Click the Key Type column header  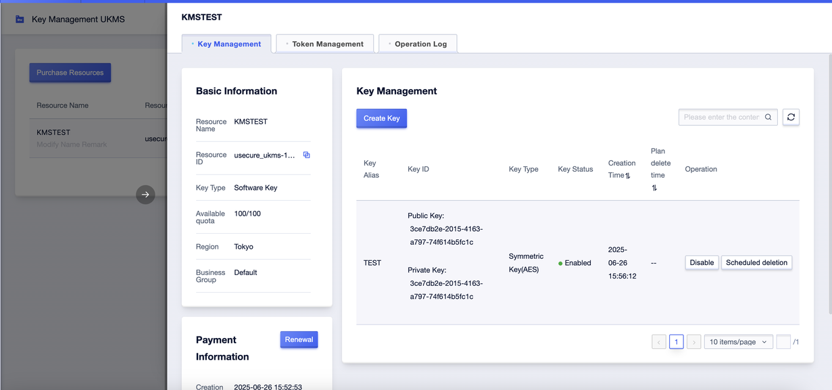click(523, 169)
